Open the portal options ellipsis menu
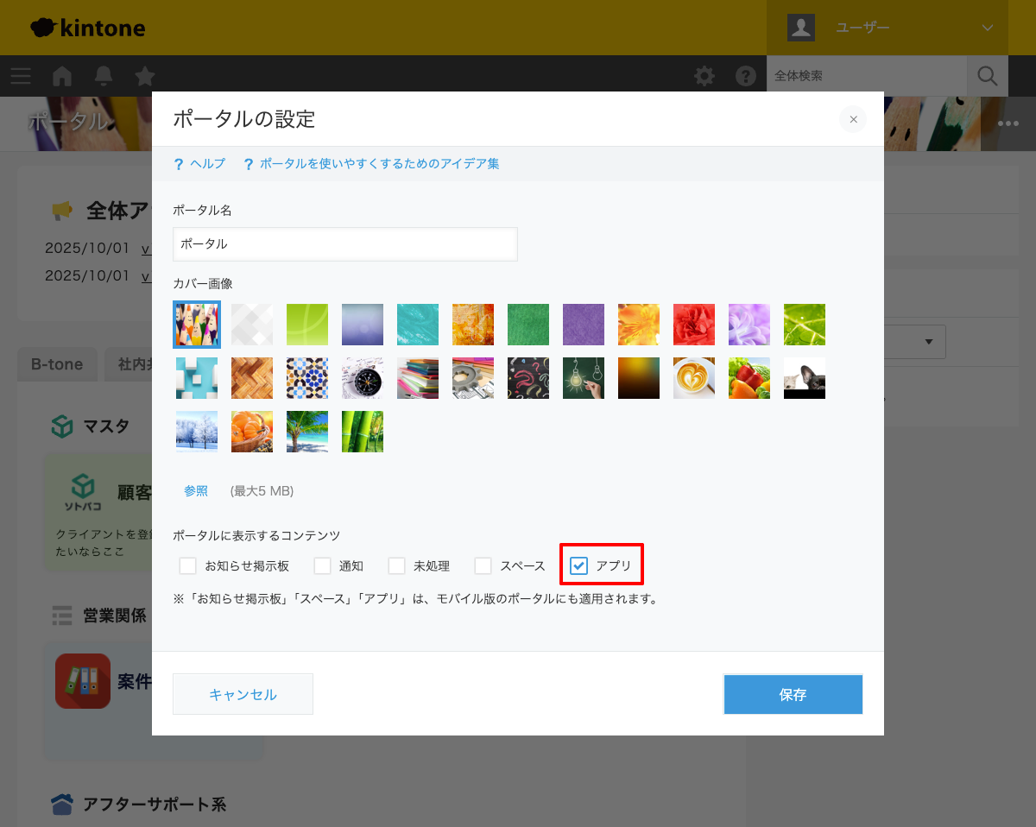Screen dimensions: 1036x827 1008,123
